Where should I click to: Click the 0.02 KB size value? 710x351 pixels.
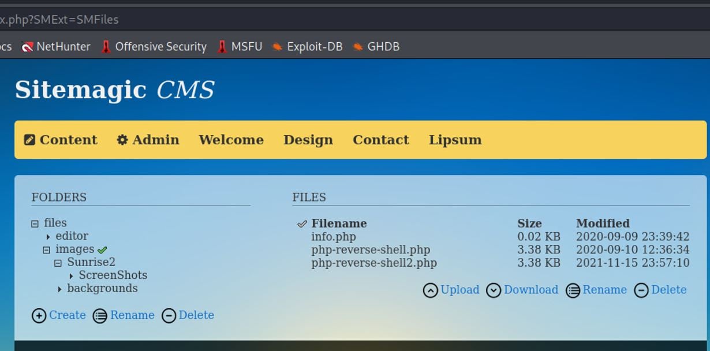pyautogui.click(x=539, y=237)
